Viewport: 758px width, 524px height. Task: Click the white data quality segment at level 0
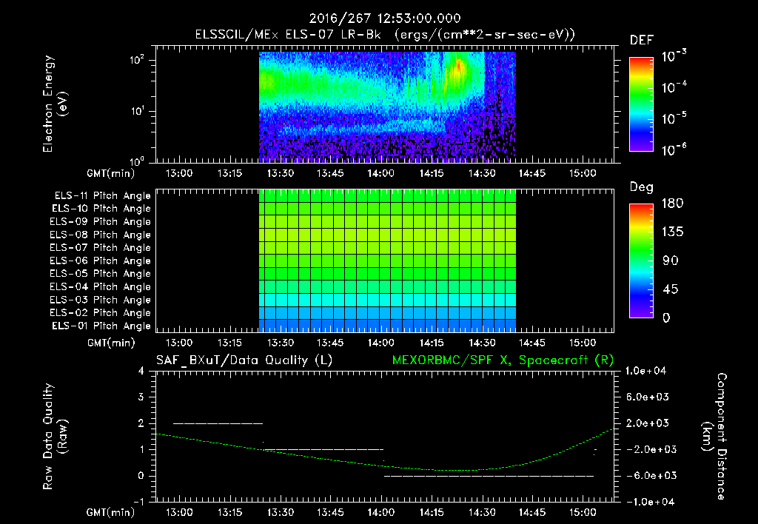point(489,476)
